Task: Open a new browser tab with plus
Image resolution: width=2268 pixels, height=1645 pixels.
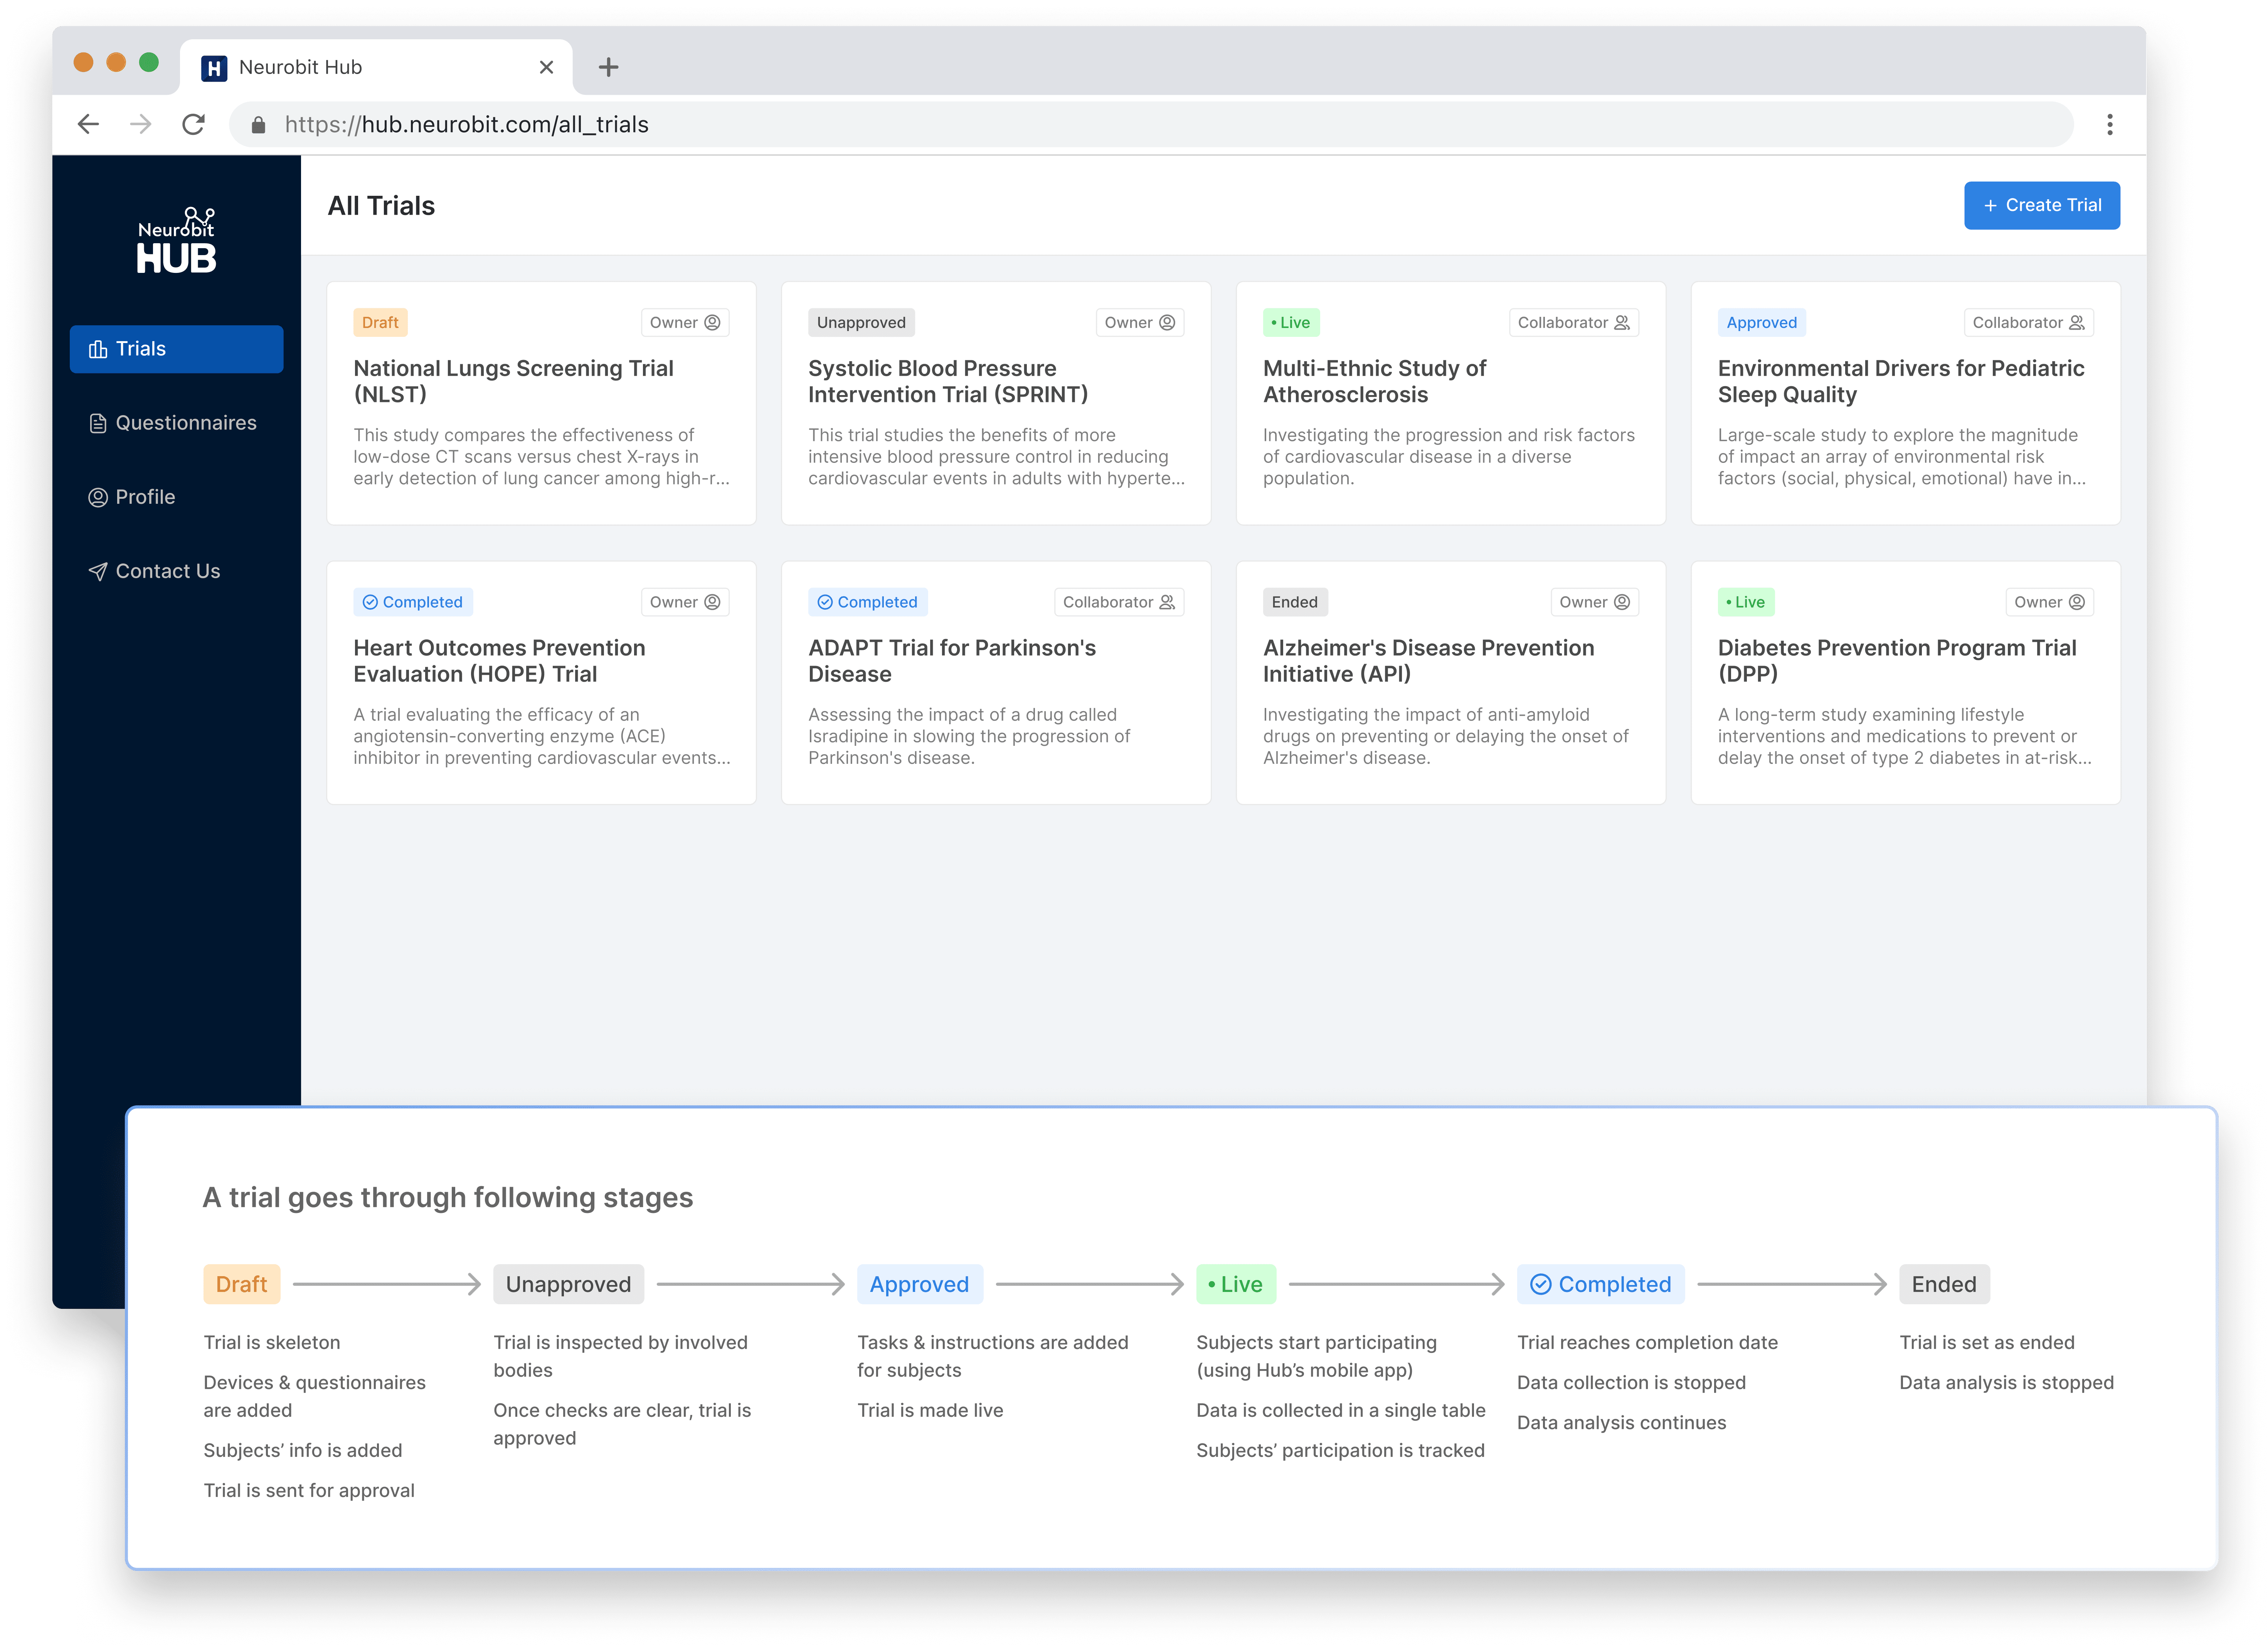Action: pyautogui.click(x=608, y=67)
